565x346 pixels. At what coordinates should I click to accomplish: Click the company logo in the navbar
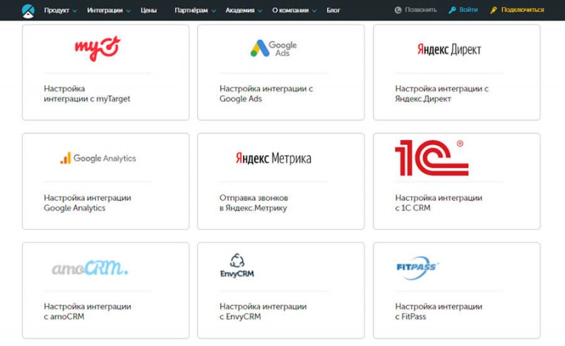28,10
